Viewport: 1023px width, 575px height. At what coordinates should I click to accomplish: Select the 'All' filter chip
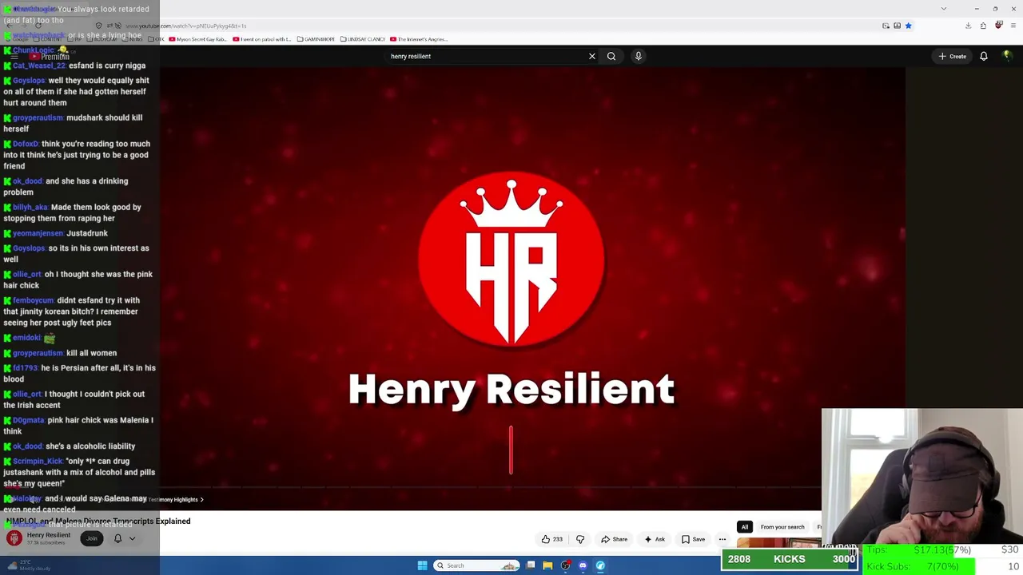(745, 527)
